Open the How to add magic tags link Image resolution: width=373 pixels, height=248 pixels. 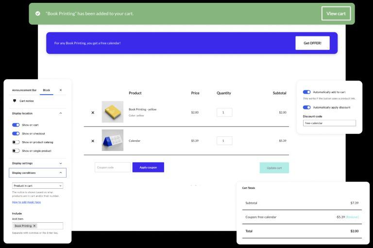26,202
